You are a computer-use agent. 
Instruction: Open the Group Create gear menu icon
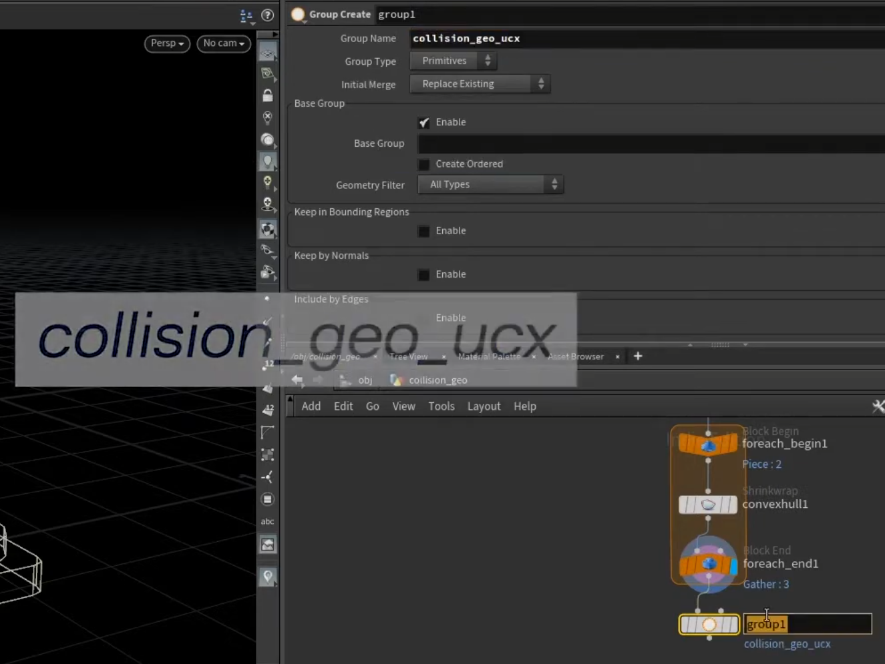[x=299, y=15]
